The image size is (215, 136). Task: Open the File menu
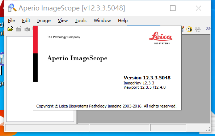coord(11,21)
